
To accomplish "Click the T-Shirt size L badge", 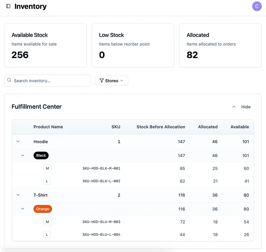I will point(47,235).
